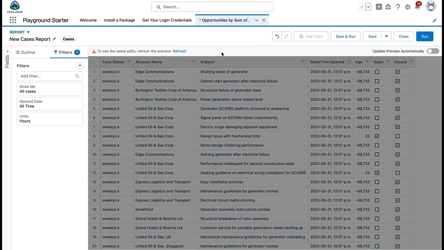Click the Save & Run button
This screenshot has width=444, height=250.
tap(345, 36)
